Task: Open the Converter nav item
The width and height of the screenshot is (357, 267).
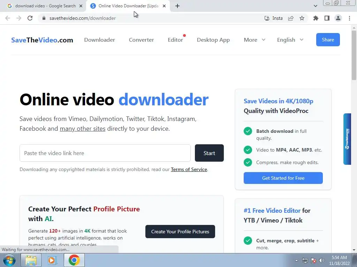Action: [x=142, y=40]
